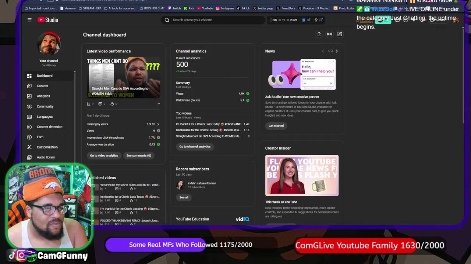
Task: Open Analytics in the sidebar
Action: pyautogui.click(x=49, y=96)
